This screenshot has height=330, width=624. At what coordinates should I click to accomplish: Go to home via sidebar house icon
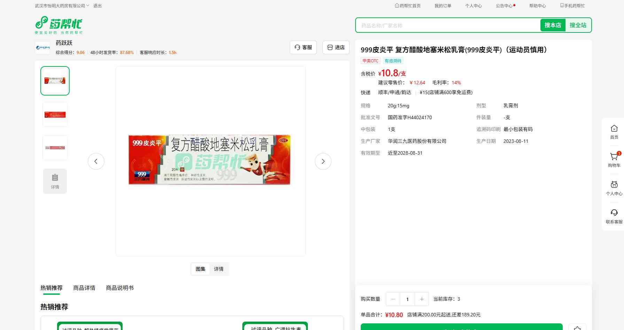614,132
